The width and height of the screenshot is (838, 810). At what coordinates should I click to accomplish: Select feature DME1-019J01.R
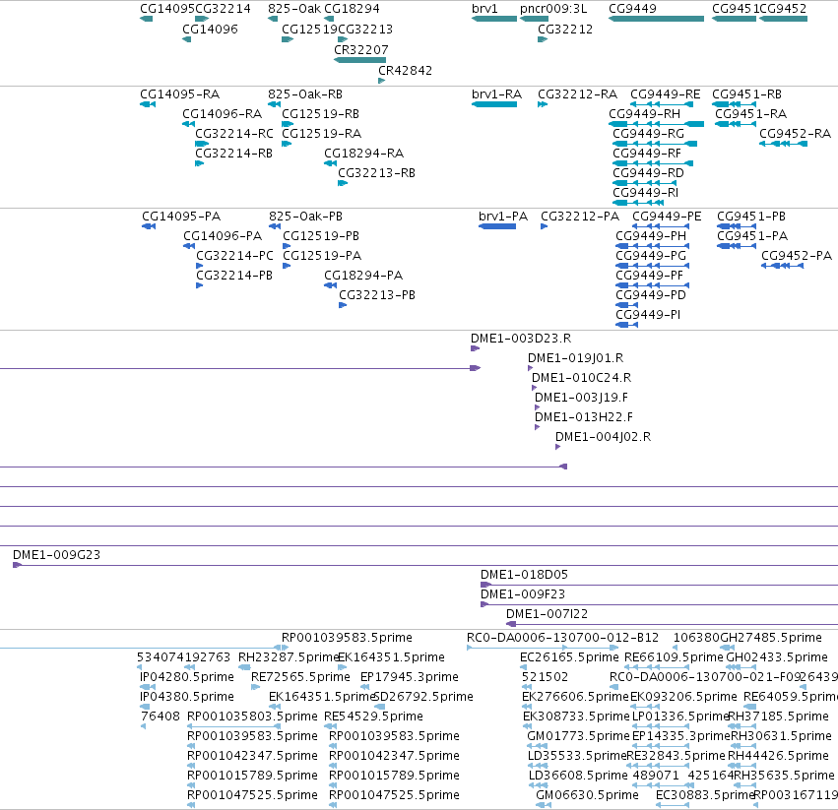click(x=576, y=358)
